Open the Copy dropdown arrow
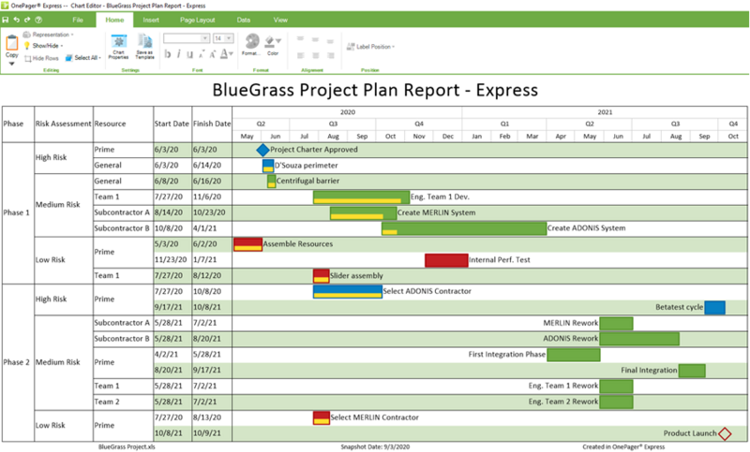This screenshot has height=452, width=750. (x=12, y=64)
